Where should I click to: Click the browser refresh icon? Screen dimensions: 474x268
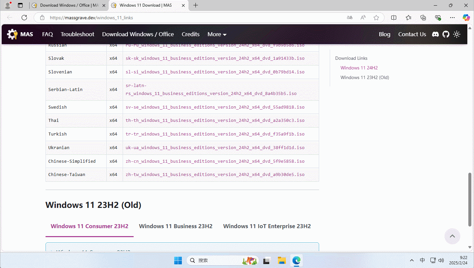[24, 18]
